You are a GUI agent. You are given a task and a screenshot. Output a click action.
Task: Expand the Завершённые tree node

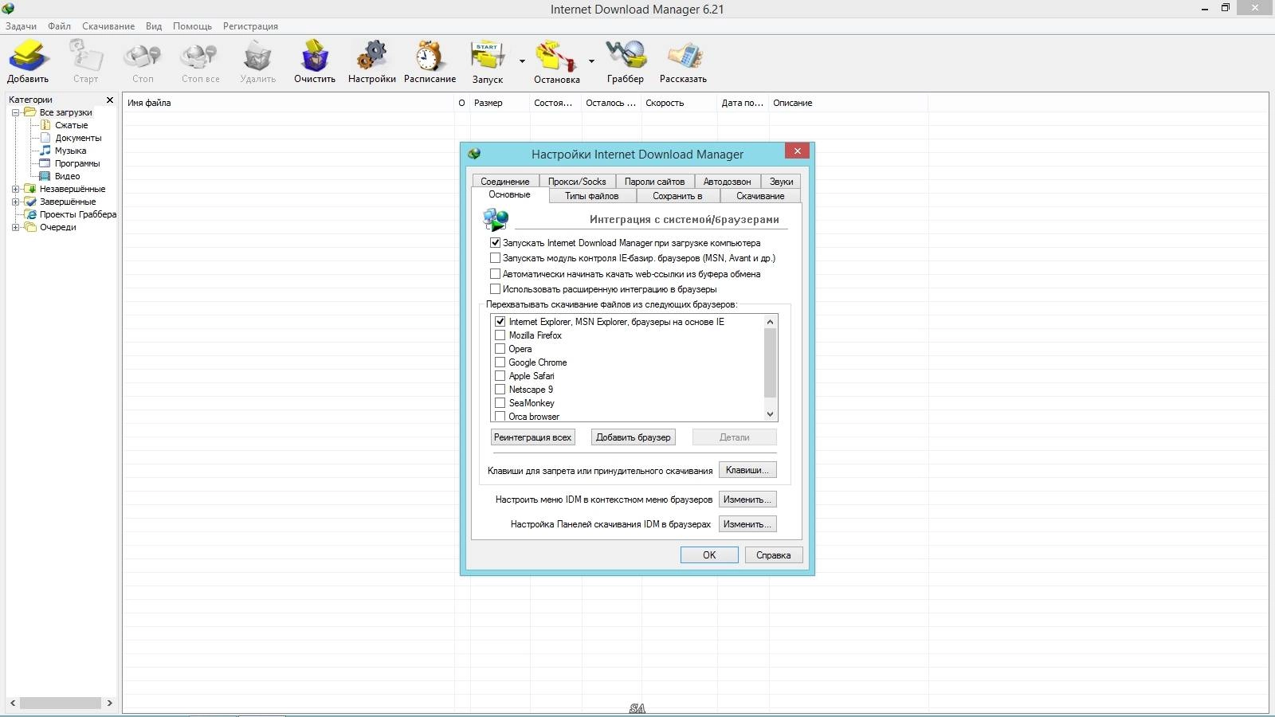(x=15, y=202)
